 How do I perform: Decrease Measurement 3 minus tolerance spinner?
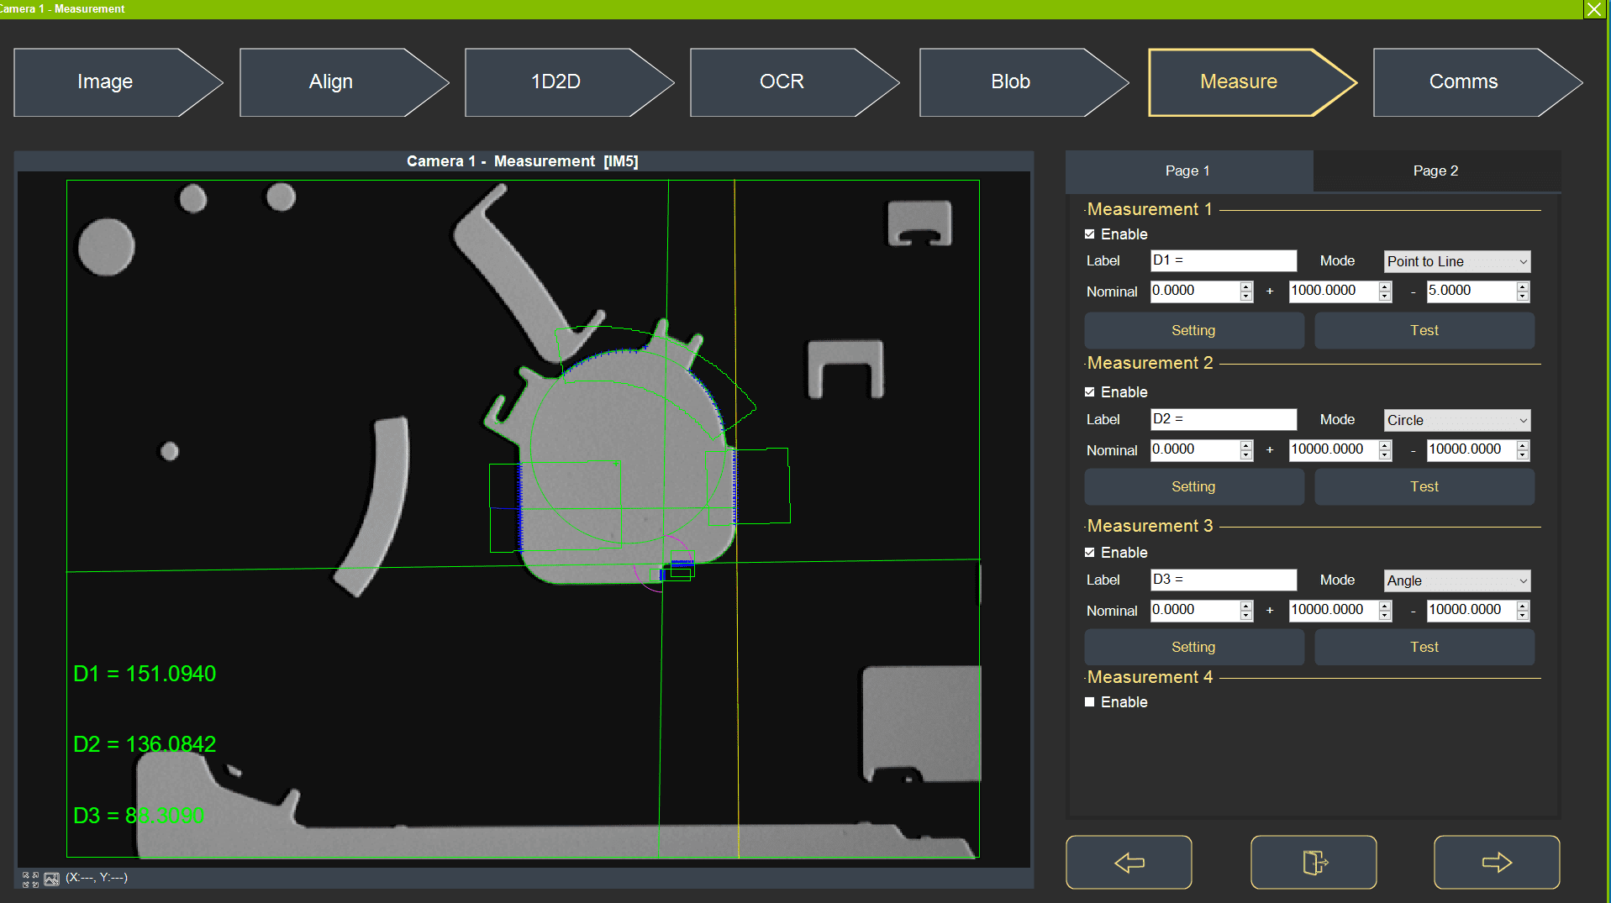click(x=1523, y=616)
